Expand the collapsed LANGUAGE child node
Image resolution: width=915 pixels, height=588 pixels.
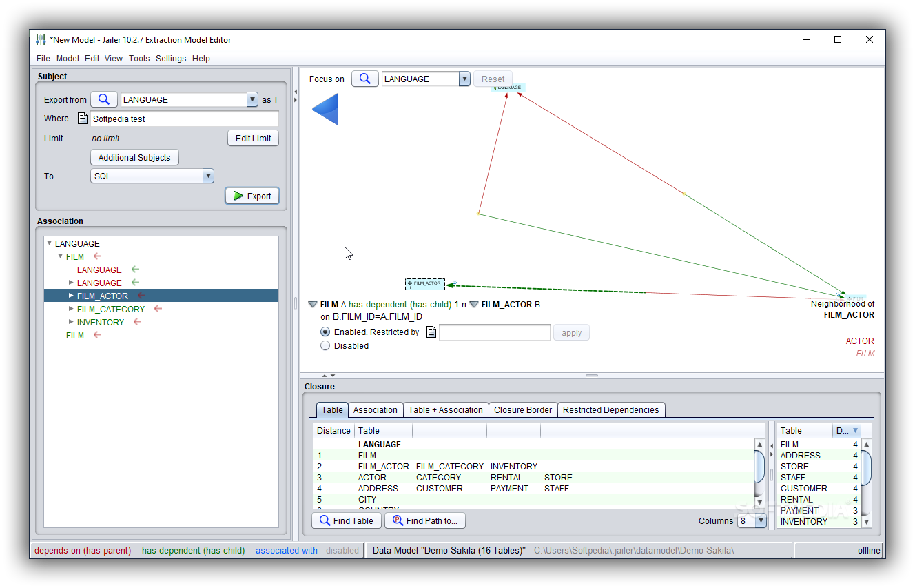(71, 283)
